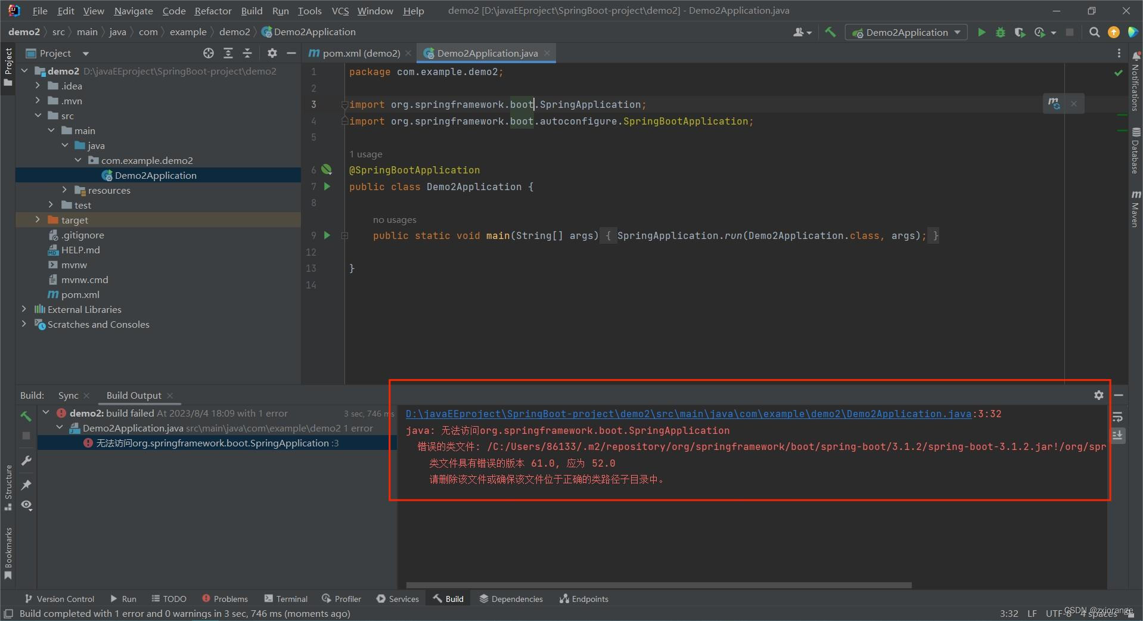This screenshot has width=1143, height=621.
Task: Toggle tool window bars icon in status bar
Action: pyautogui.click(x=8, y=613)
